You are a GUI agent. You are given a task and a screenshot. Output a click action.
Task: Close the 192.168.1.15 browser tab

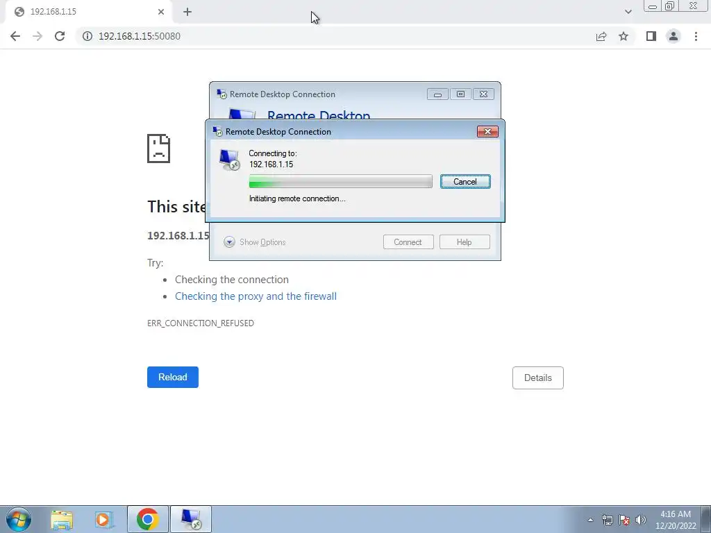pos(161,12)
